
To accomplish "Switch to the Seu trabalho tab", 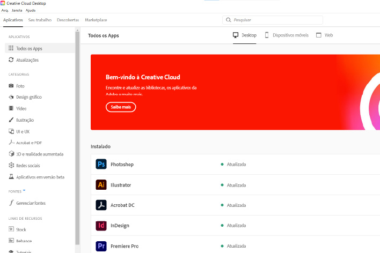I will [x=40, y=20].
